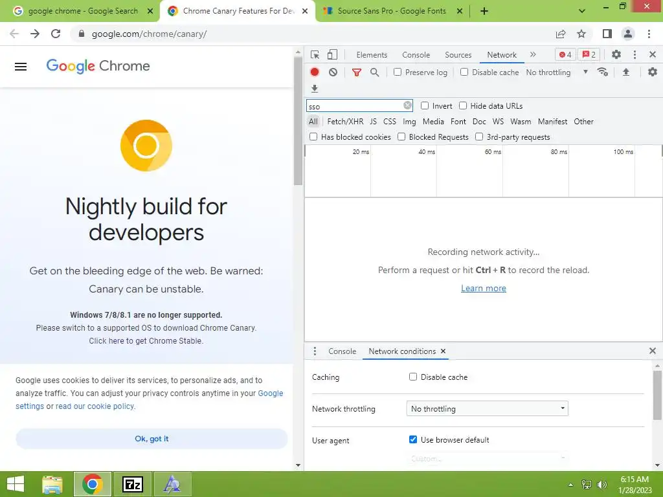Export HAR file download arrow

coord(315,88)
